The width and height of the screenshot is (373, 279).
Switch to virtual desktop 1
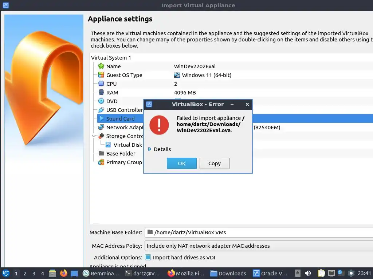point(16,273)
